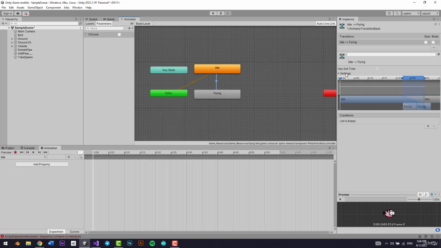Open the Assets menu
The height and width of the screenshot is (248, 441).
tap(21, 8)
